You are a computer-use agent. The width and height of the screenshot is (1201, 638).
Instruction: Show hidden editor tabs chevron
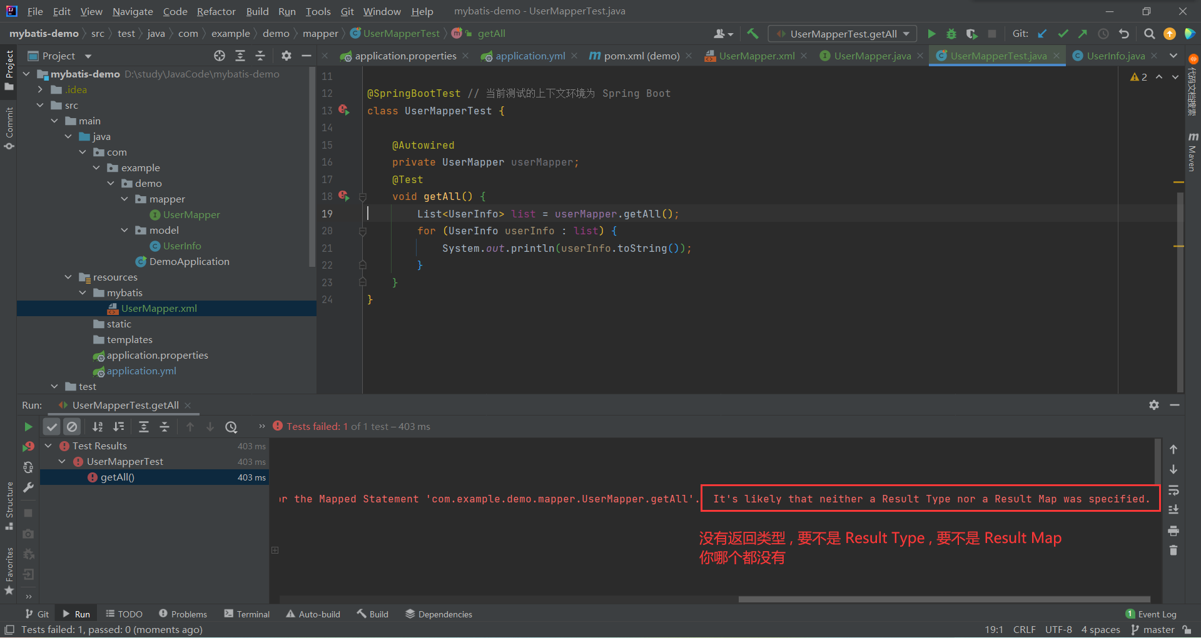[1173, 56]
